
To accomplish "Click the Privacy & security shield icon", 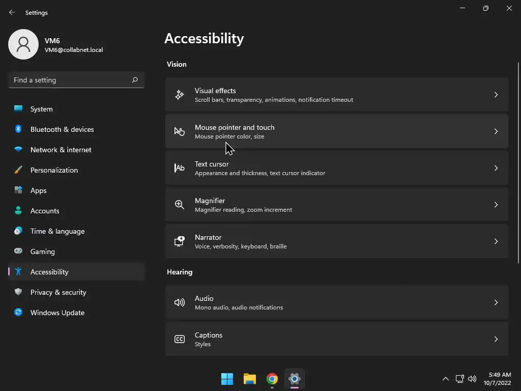I will [x=18, y=292].
